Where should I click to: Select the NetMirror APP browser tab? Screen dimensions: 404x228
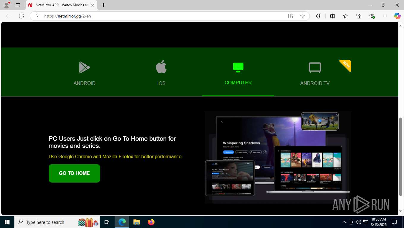pos(61,5)
